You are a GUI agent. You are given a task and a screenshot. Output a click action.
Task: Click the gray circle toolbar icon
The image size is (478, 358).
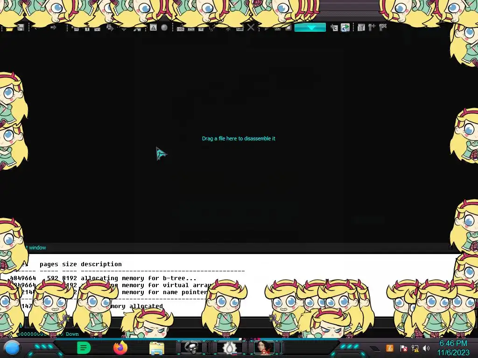click(164, 28)
